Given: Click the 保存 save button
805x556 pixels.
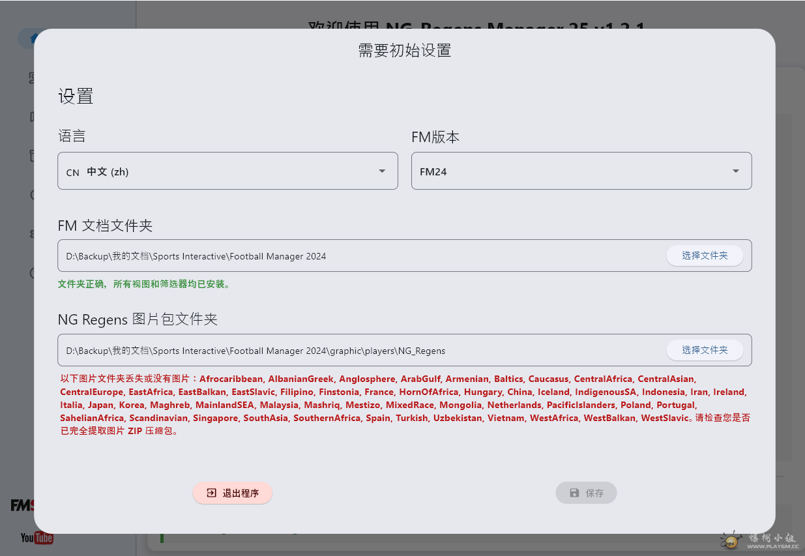Looking at the screenshot, I should pyautogui.click(x=586, y=493).
